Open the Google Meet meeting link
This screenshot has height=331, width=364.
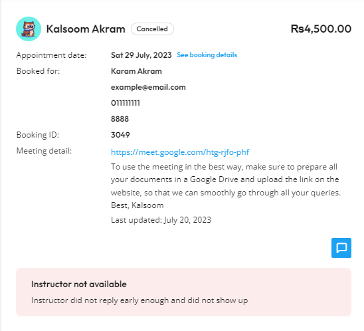coord(180,152)
